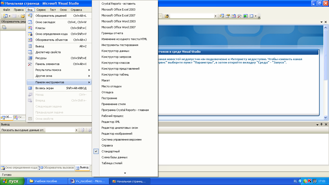Enable the Microsoft Office Excel 2007 toolbar
This screenshot has height=185, width=329.
pyautogui.click(x=125, y=15)
